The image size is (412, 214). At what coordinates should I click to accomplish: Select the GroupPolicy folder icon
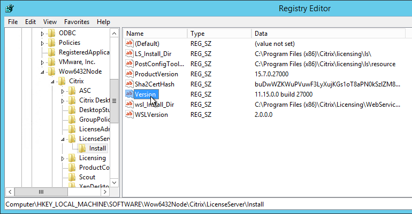72,120
